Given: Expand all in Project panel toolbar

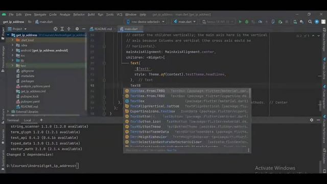Looking at the screenshot, I should 62,29.
